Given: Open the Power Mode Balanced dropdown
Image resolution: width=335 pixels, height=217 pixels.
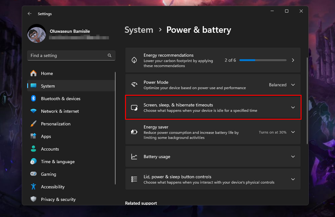Looking at the screenshot, I should tap(282, 85).
